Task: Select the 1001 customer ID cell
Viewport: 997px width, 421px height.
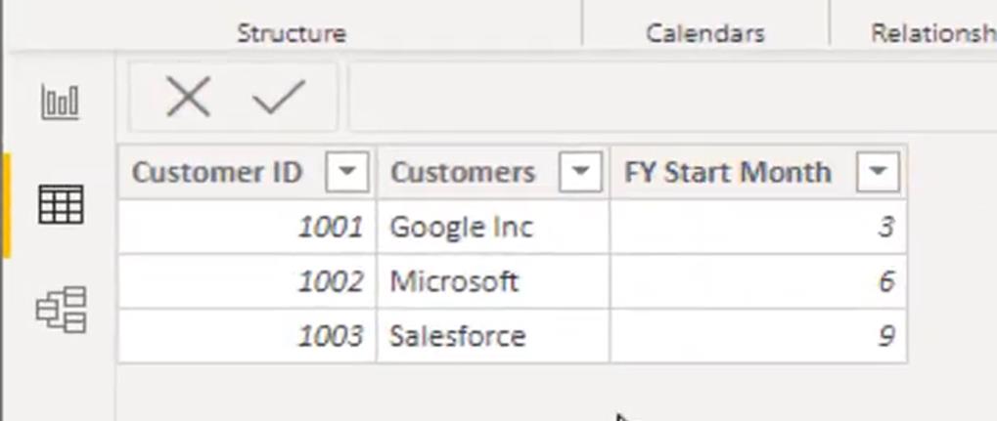Action: pyautogui.click(x=247, y=227)
